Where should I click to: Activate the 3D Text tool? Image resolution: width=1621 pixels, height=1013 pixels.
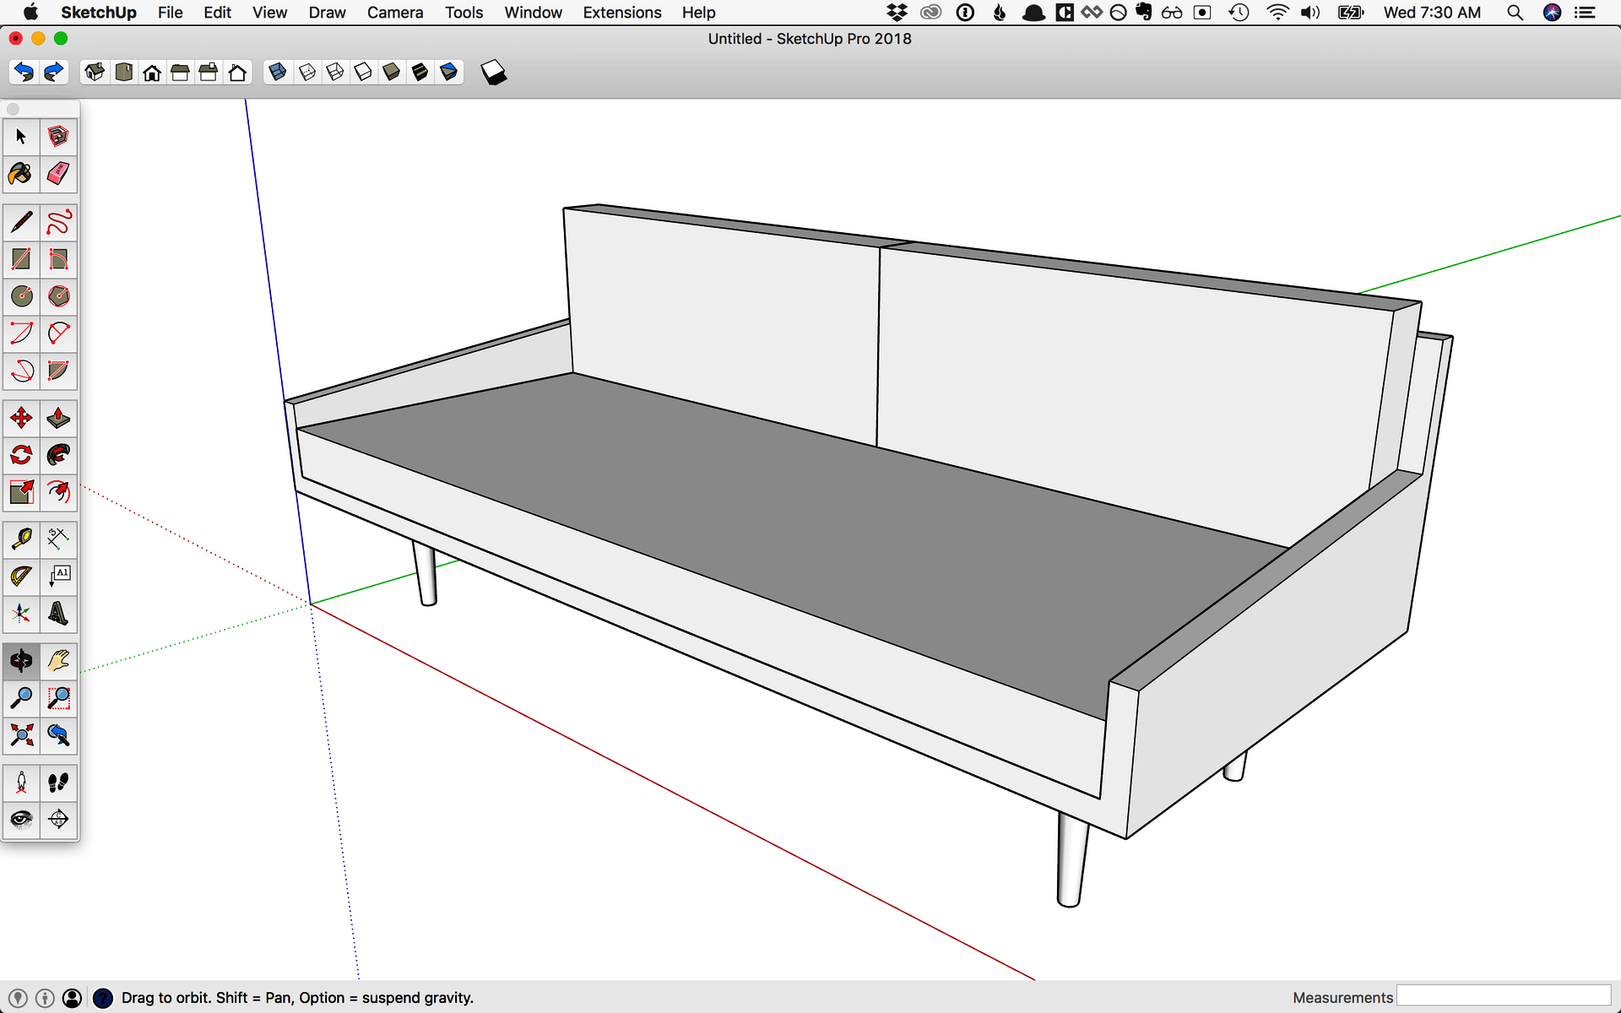pos(58,614)
